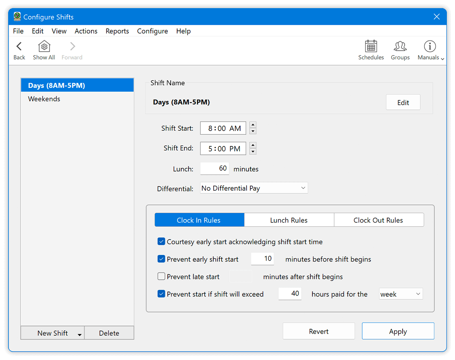Click the app icon in title bar
Viewport: 455px width, 360px height.
tap(17, 17)
